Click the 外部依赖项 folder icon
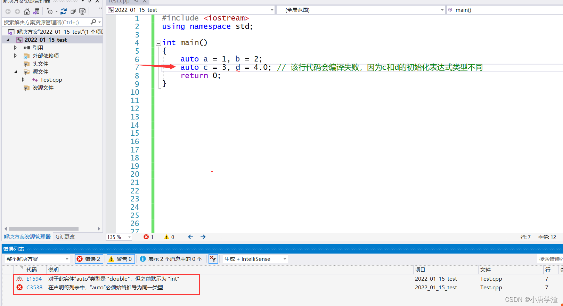 (x=26, y=56)
